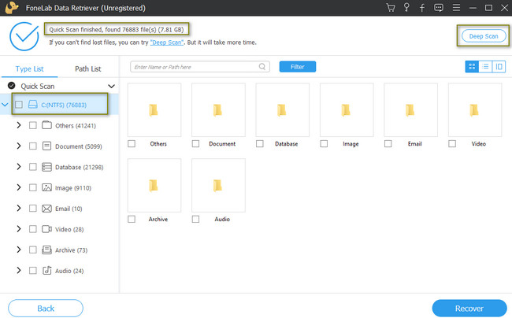This screenshot has height=318, width=512.
Task: Click the key register icon
Action: 406,8
